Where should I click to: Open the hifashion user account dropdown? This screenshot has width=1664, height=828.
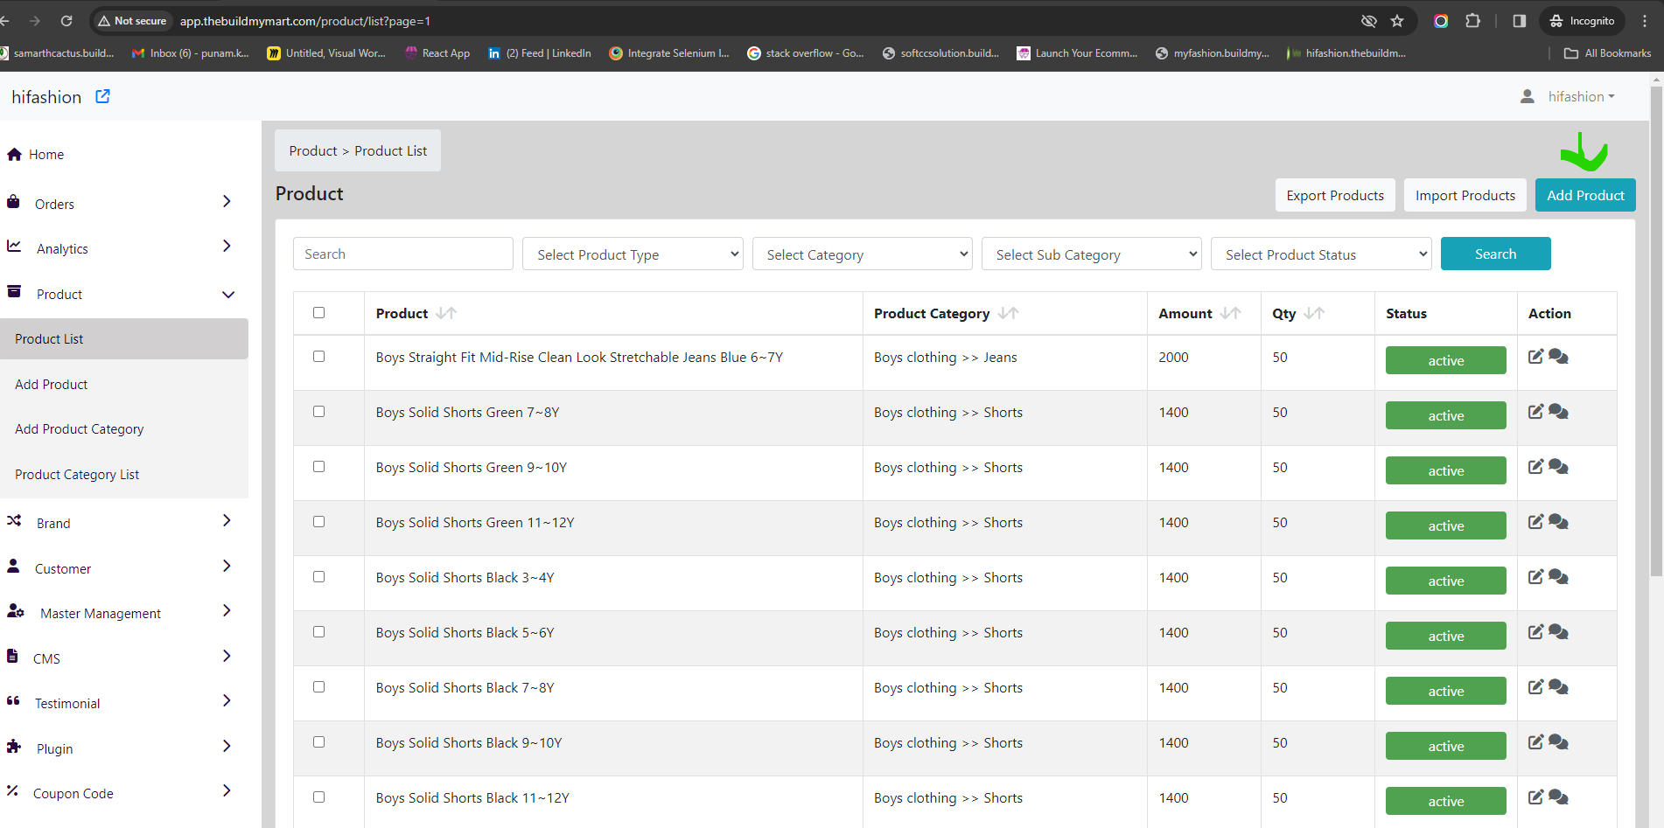coord(1581,97)
